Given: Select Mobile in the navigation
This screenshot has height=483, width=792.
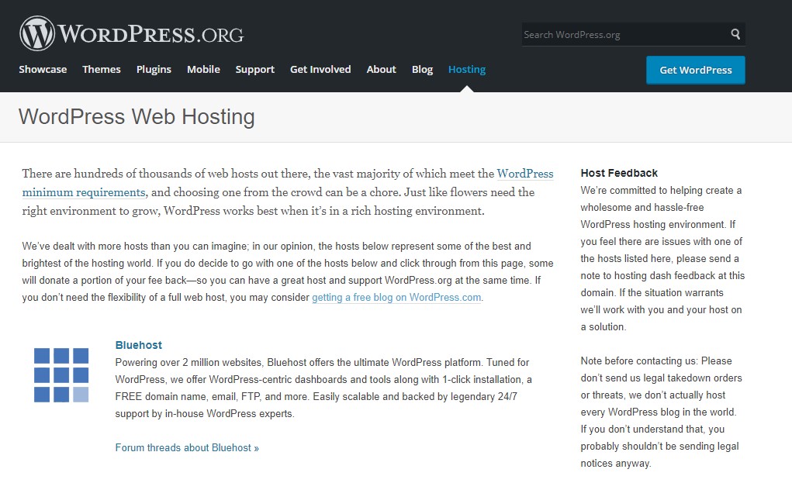Looking at the screenshot, I should [x=203, y=69].
